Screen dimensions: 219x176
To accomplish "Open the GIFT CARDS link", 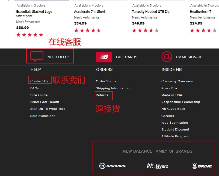I will pos(126,57).
